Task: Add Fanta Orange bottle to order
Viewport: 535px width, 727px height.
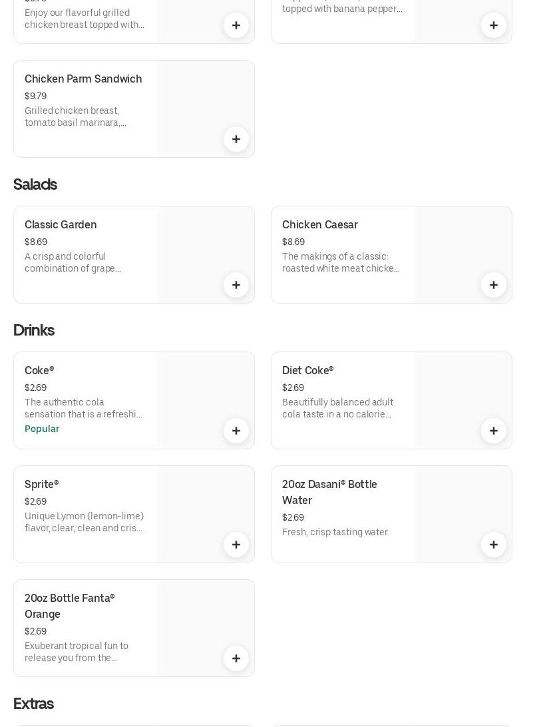Action: coord(236,658)
